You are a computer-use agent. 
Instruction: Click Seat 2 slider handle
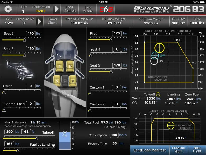click(x=25, y=40)
